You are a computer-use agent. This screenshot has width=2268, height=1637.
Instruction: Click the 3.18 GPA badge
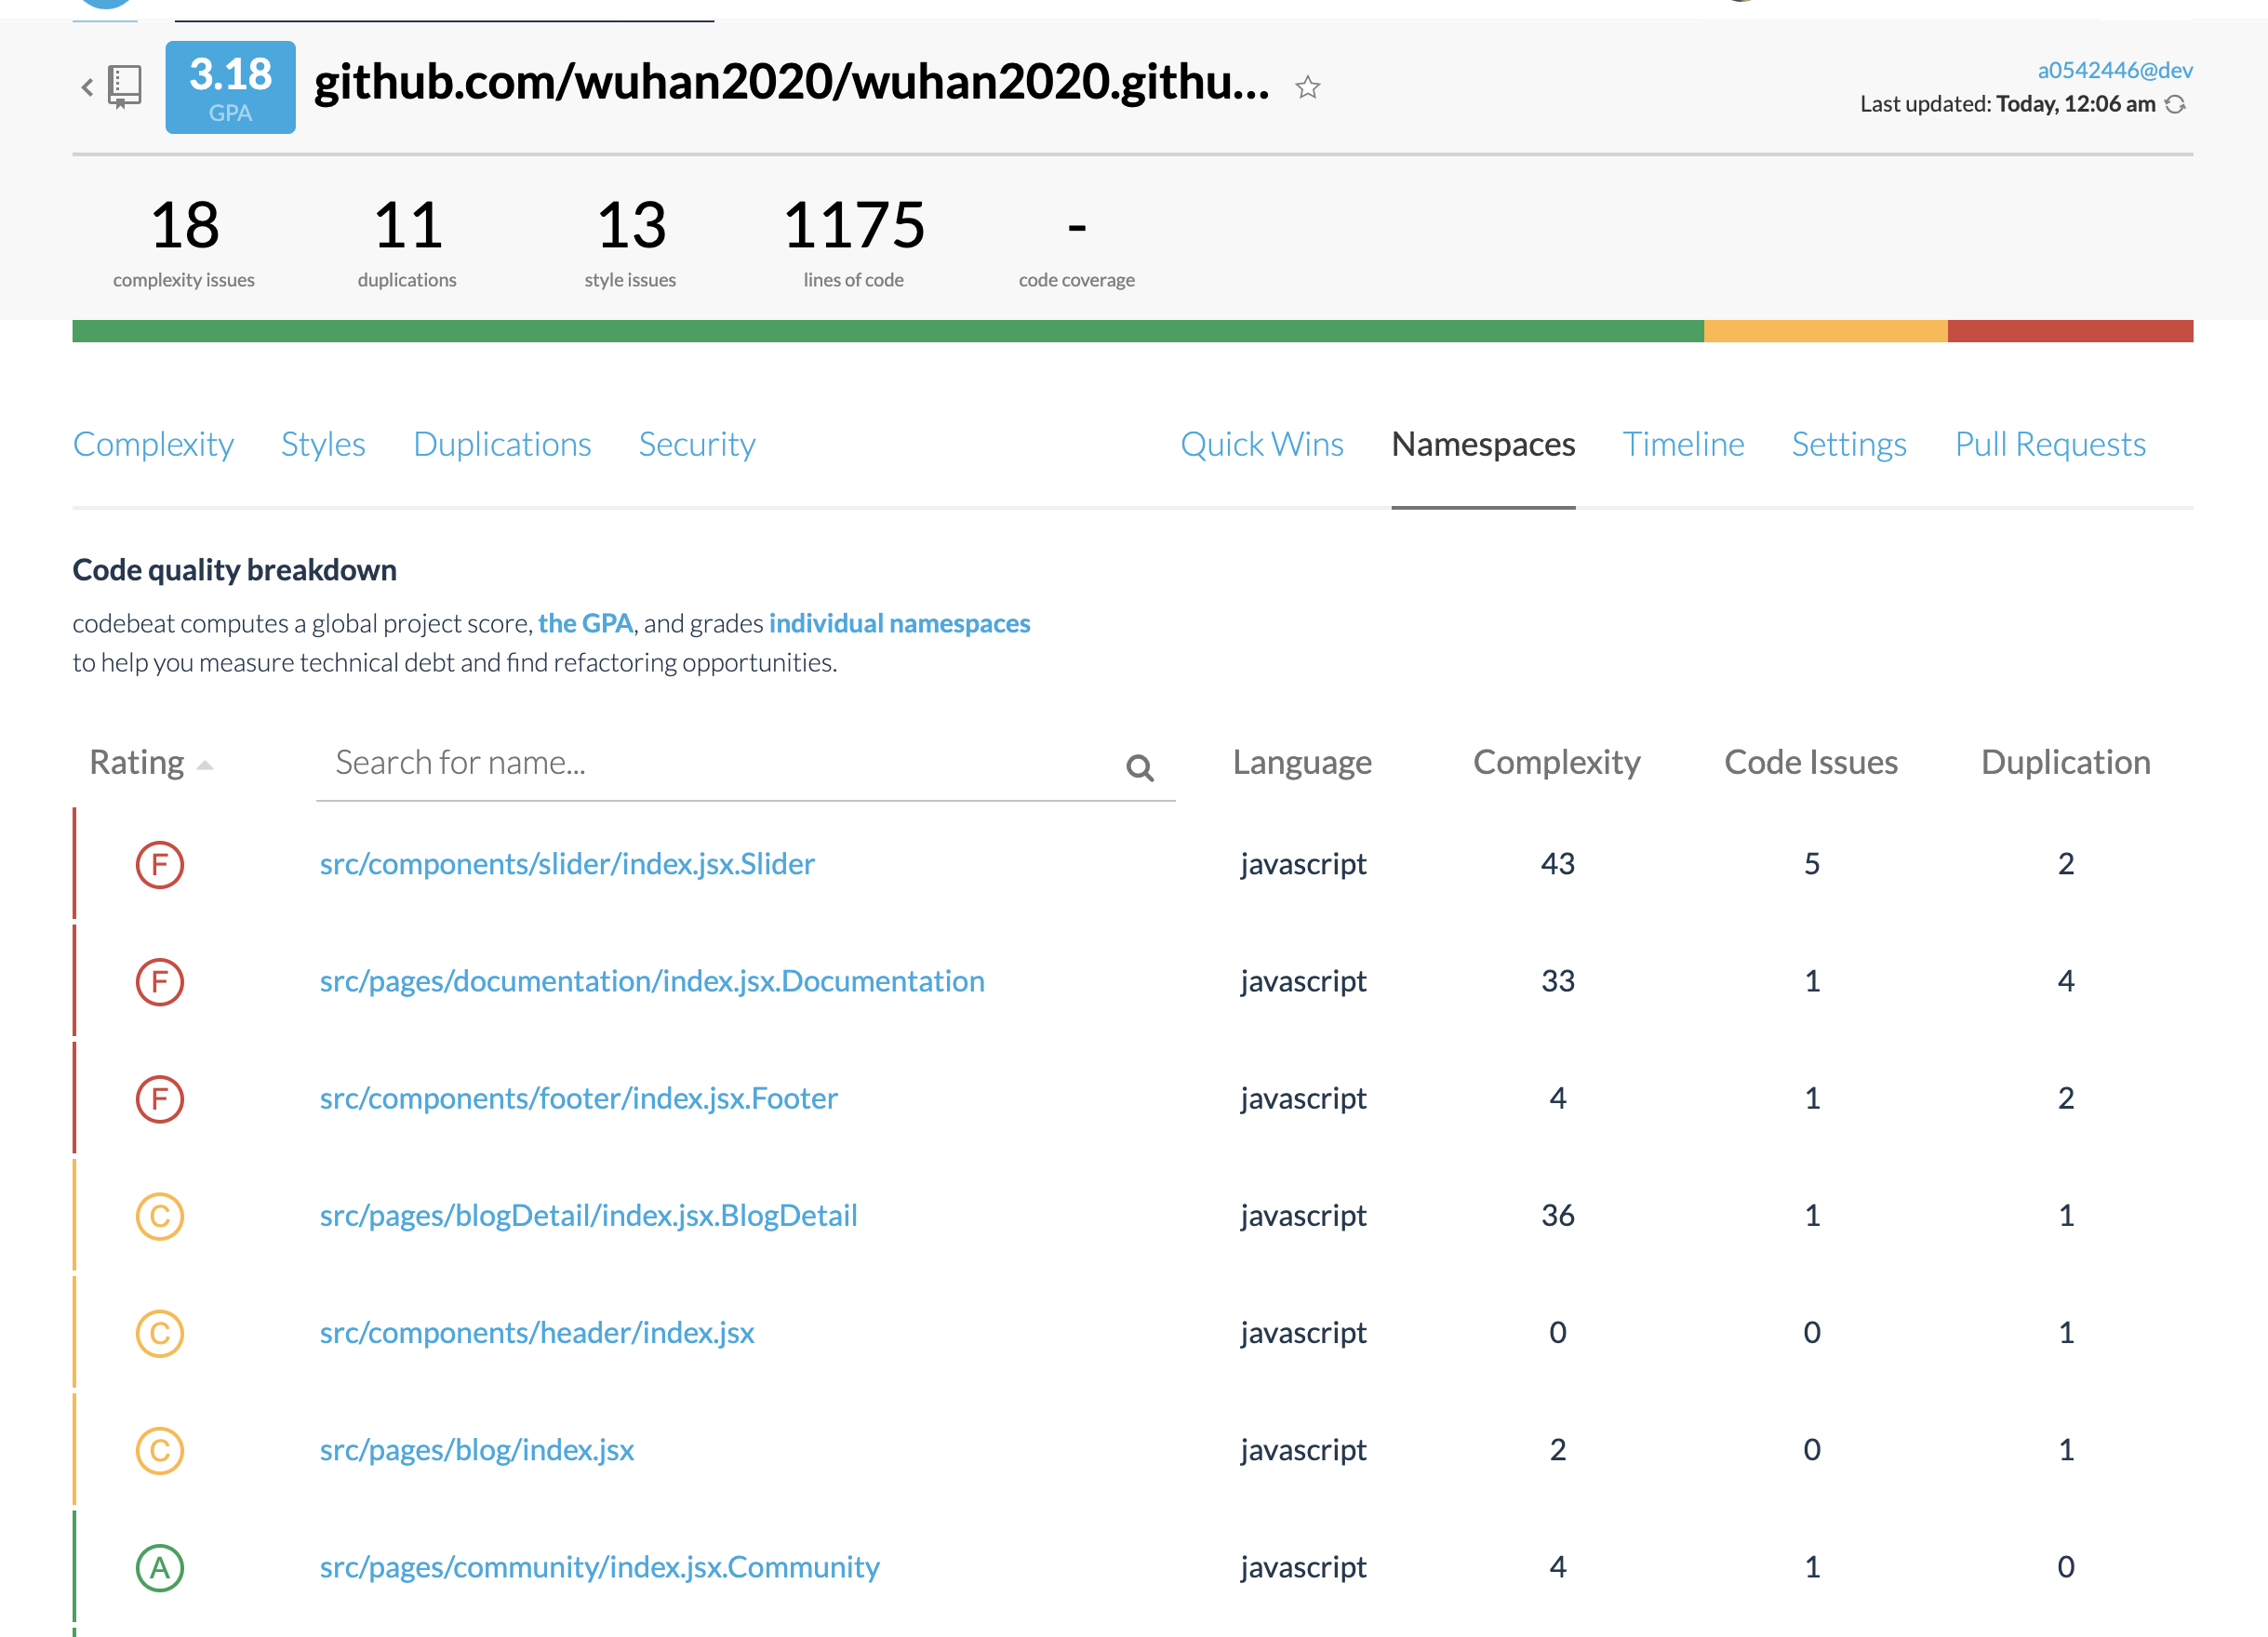coord(230,88)
